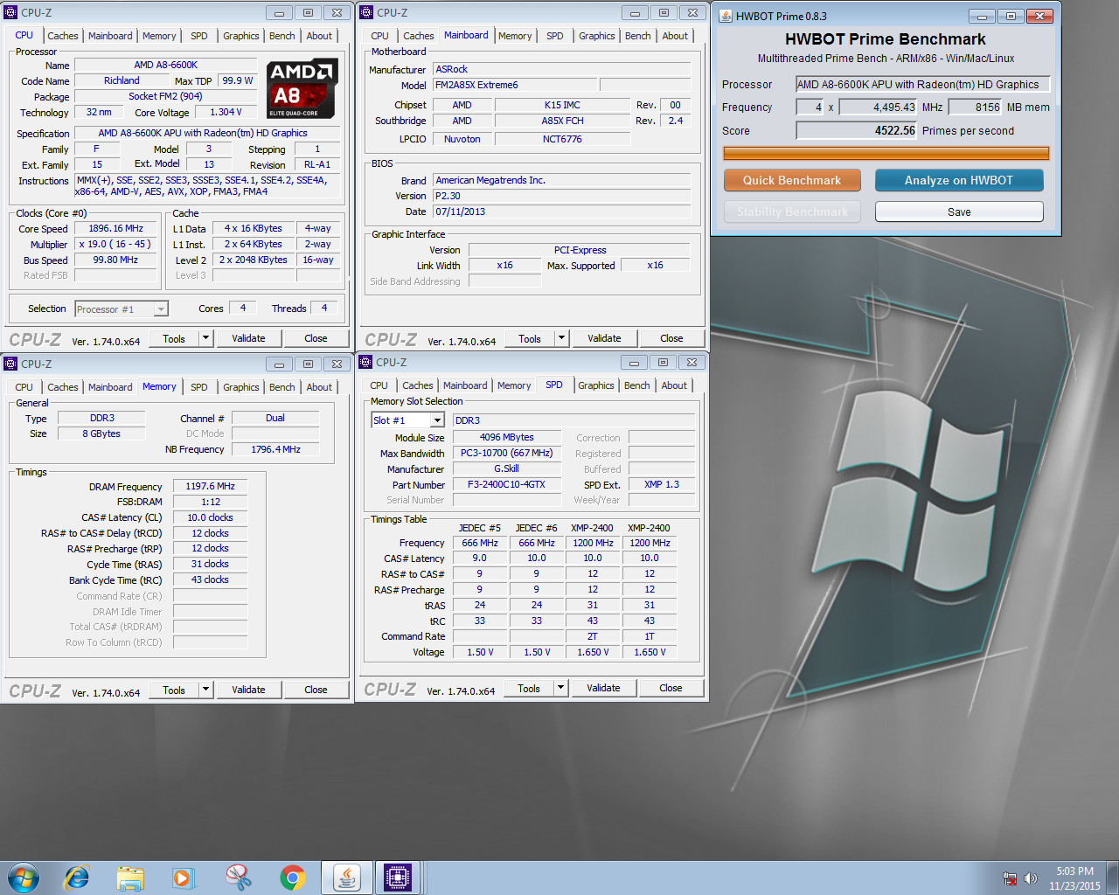The width and height of the screenshot is (1119, 895).
Task: Select Bench tab in Memory window
Action: pos(282,387)
